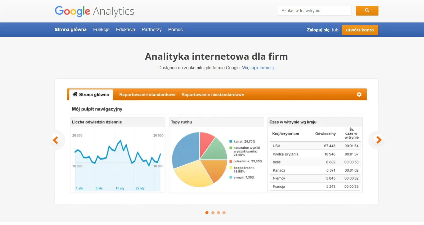The height and width of the screenshot is (225, 424).
Task: Click the '67 445' visits value
Action: click(x=330, y=146)
